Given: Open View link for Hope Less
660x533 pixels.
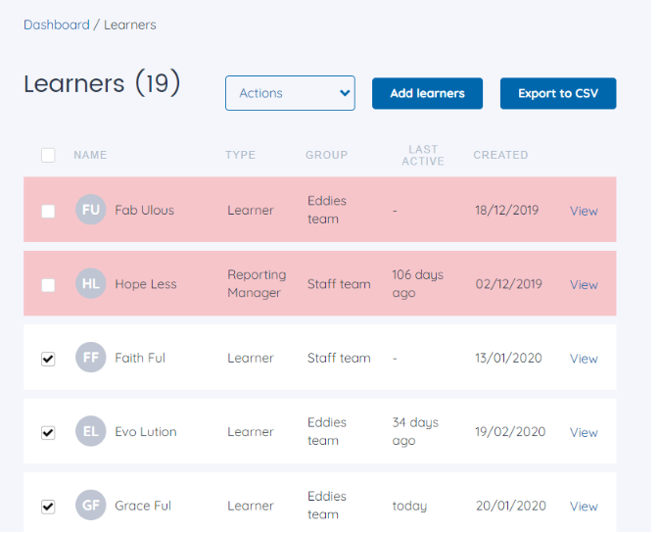Looking at the screenshot, I should click(x=584, y=285).
